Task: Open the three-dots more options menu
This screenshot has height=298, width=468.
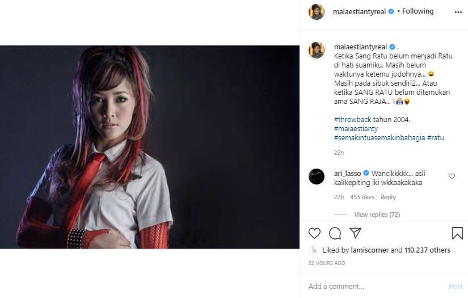Action: pyautogui.click(x=458, y=12)
